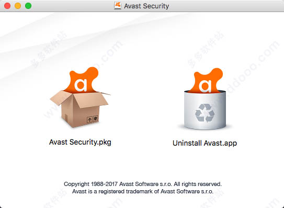Click the small Avast icon in title bar
The height and width of the screenshot is (208, 284).
tap(118, 6)
